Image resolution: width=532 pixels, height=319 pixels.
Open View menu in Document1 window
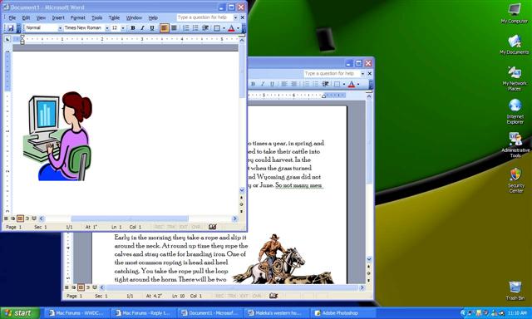pos(41,17)
